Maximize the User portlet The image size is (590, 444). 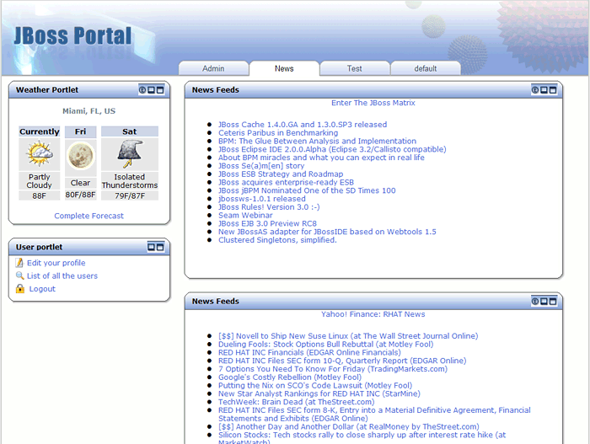(x=160, y=247)
